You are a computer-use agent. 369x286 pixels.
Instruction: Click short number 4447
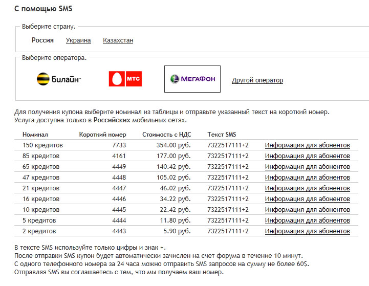pos(119,188)
